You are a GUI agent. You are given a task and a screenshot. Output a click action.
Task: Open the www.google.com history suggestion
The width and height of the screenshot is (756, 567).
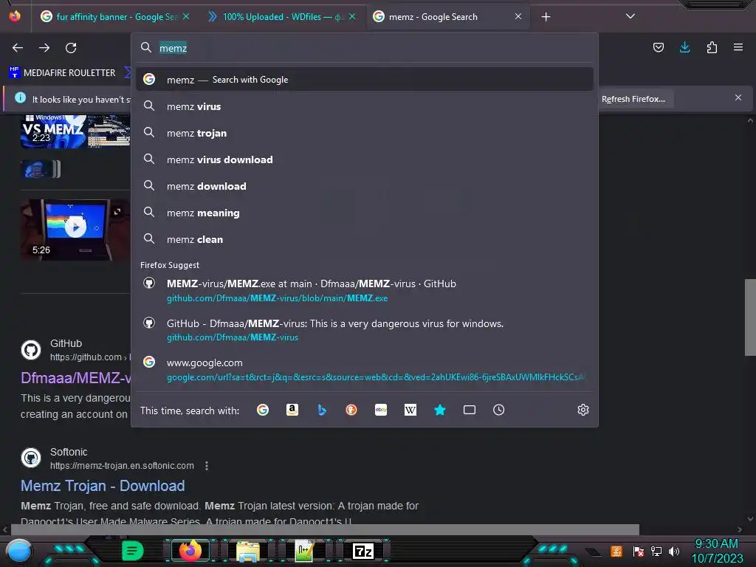click(365, 370)
